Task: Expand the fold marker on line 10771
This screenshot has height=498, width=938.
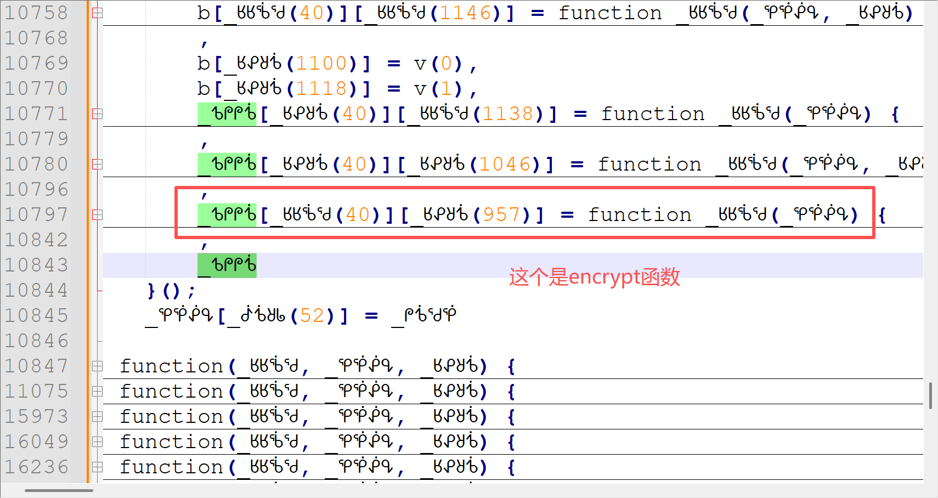Action: 97,114
